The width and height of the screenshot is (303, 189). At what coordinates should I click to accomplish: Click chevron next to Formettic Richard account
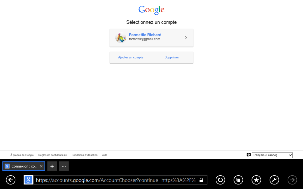(186, 38)
